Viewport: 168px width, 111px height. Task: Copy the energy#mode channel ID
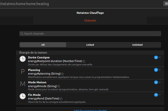(x=59, y=86)
